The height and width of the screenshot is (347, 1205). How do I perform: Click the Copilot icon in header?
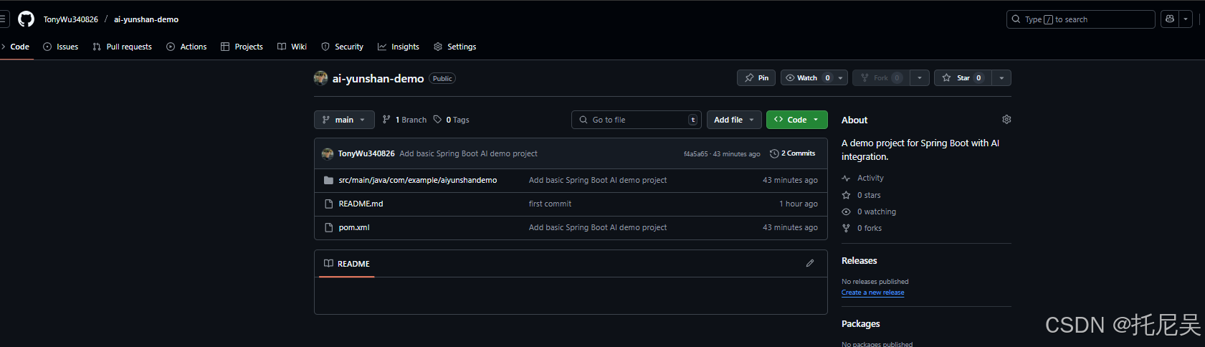(x=1170, y=19)
